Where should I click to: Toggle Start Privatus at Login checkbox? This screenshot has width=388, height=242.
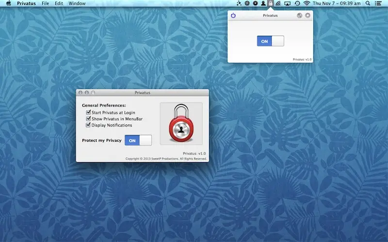[88, 112]
